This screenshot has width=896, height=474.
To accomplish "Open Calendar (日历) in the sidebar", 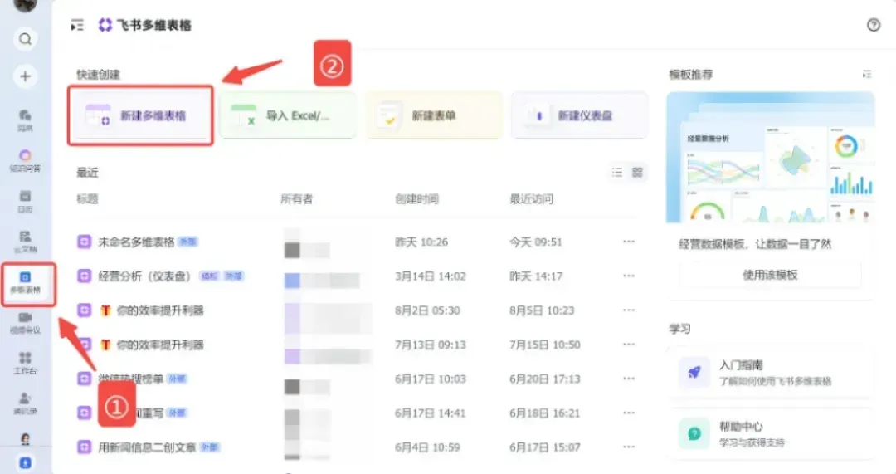I will (25, 202).
